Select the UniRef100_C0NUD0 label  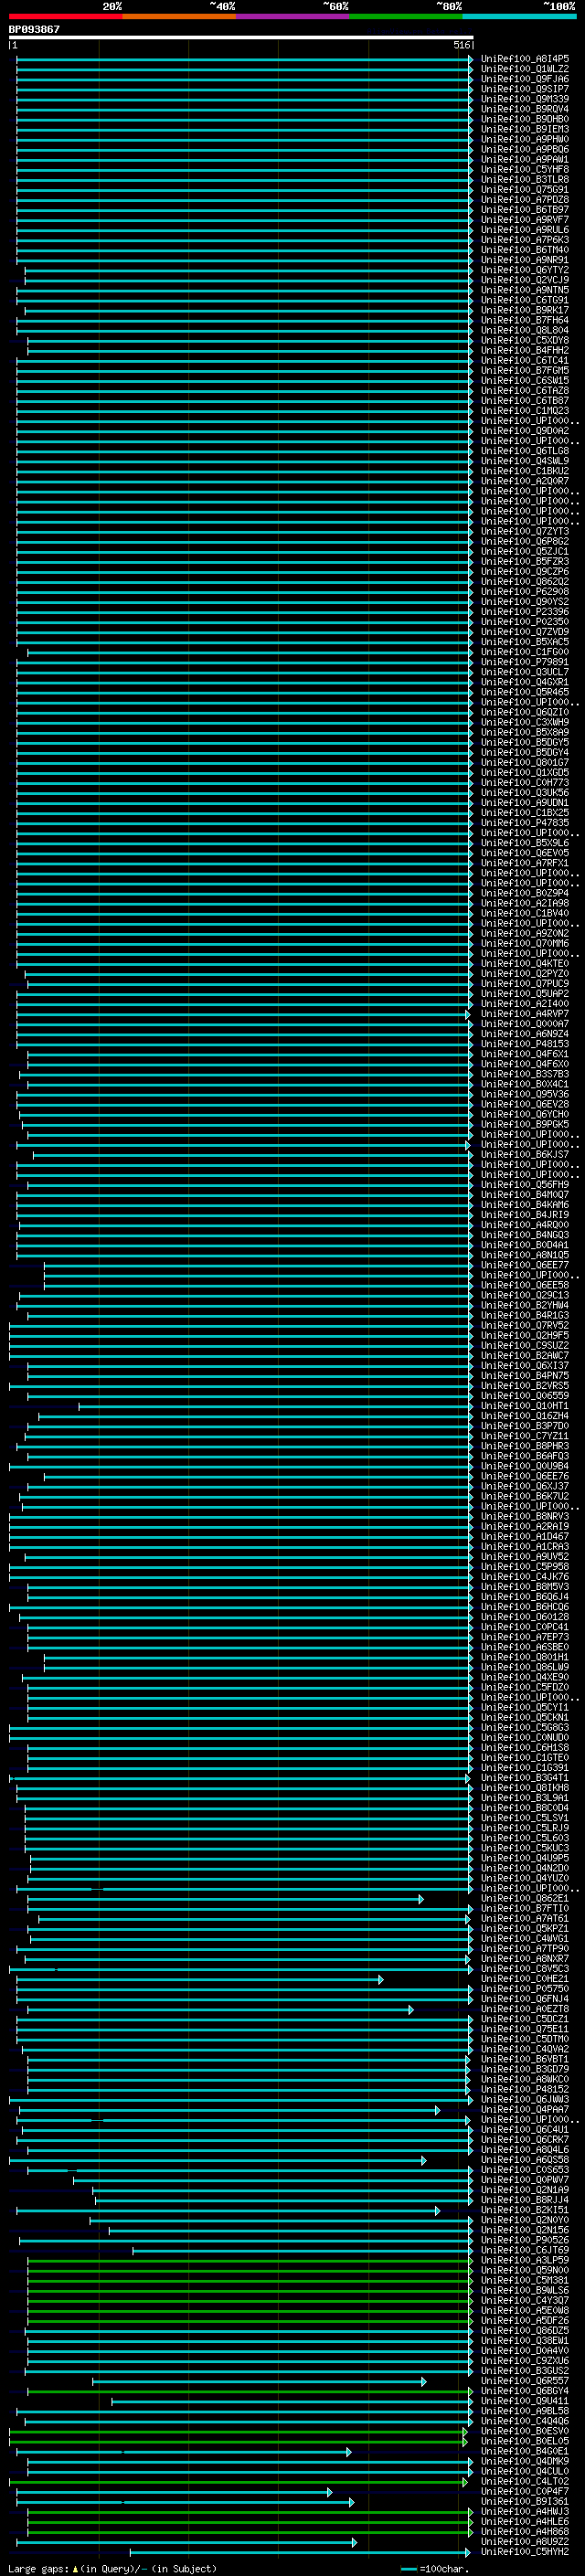525,1737
